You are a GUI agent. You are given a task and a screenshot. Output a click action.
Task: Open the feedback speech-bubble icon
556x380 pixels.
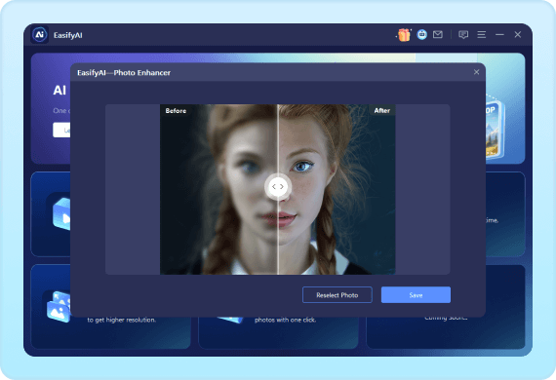pyautogui.click(x=463, y=35)
